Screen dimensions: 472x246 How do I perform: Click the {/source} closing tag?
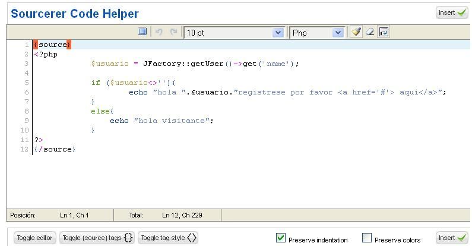point(55,149)
